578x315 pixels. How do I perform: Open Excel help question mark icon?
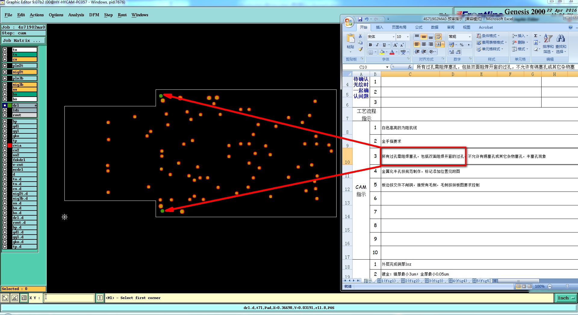point(570,27)
